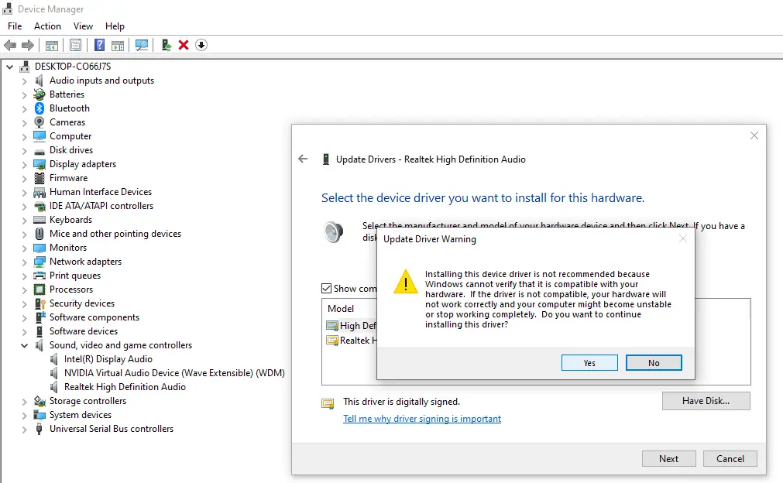
Task: Click the Mice and other pointing devices icon
Action: (x=39, y=234)
